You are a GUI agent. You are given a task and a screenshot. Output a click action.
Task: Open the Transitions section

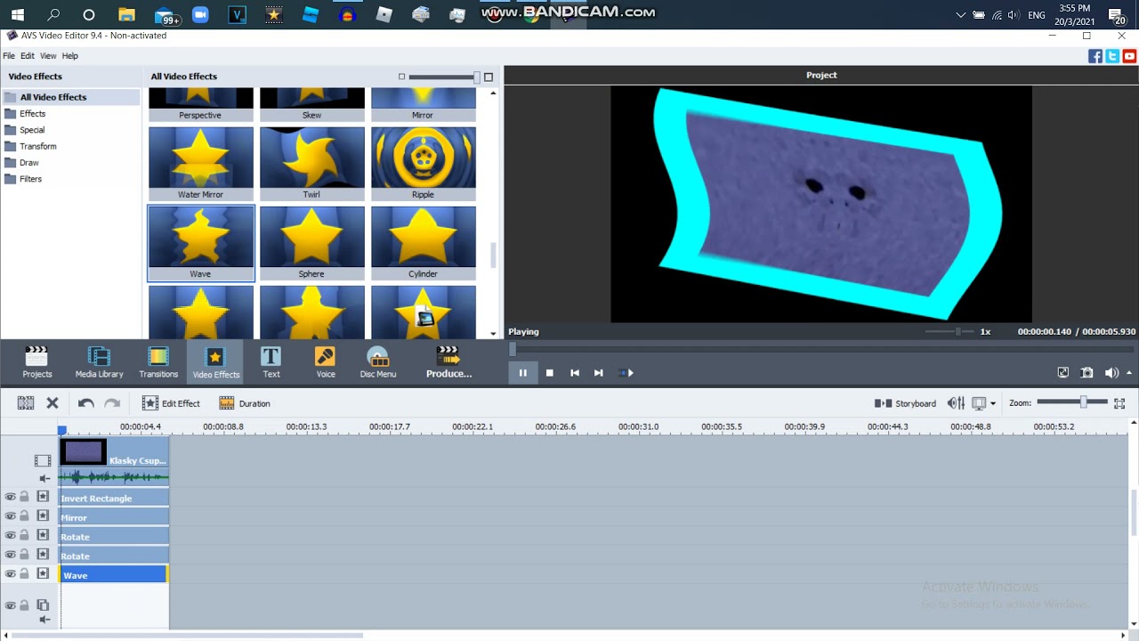(x=158, y=362)
